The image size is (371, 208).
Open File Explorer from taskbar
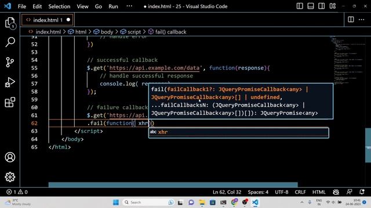tap(202, 202)
